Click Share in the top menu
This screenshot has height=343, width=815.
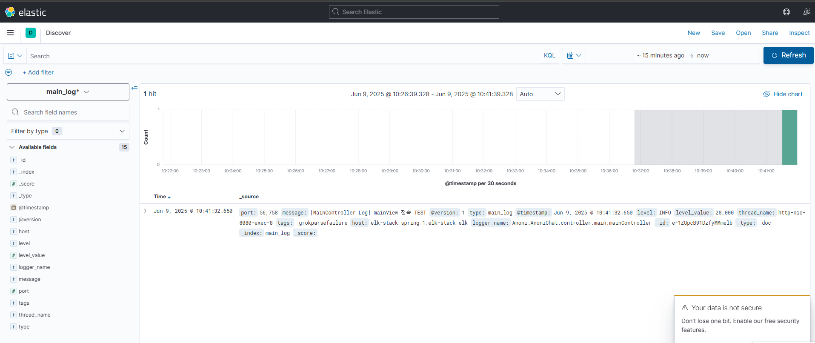pyautogui.click(x=770, y=33)
